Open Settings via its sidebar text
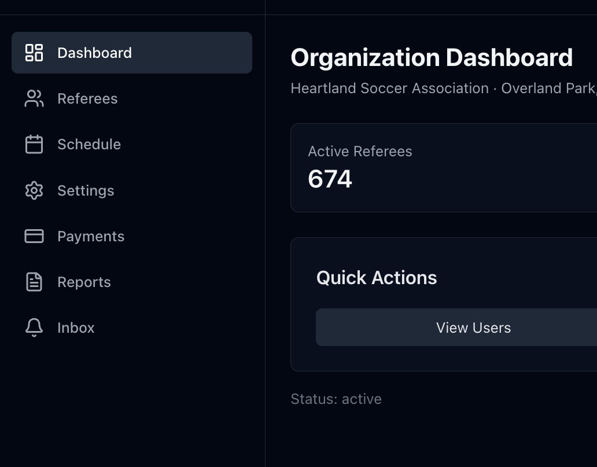Image resolution: width=597 pixels, height=467 pixels. click(x=86, y=190)
